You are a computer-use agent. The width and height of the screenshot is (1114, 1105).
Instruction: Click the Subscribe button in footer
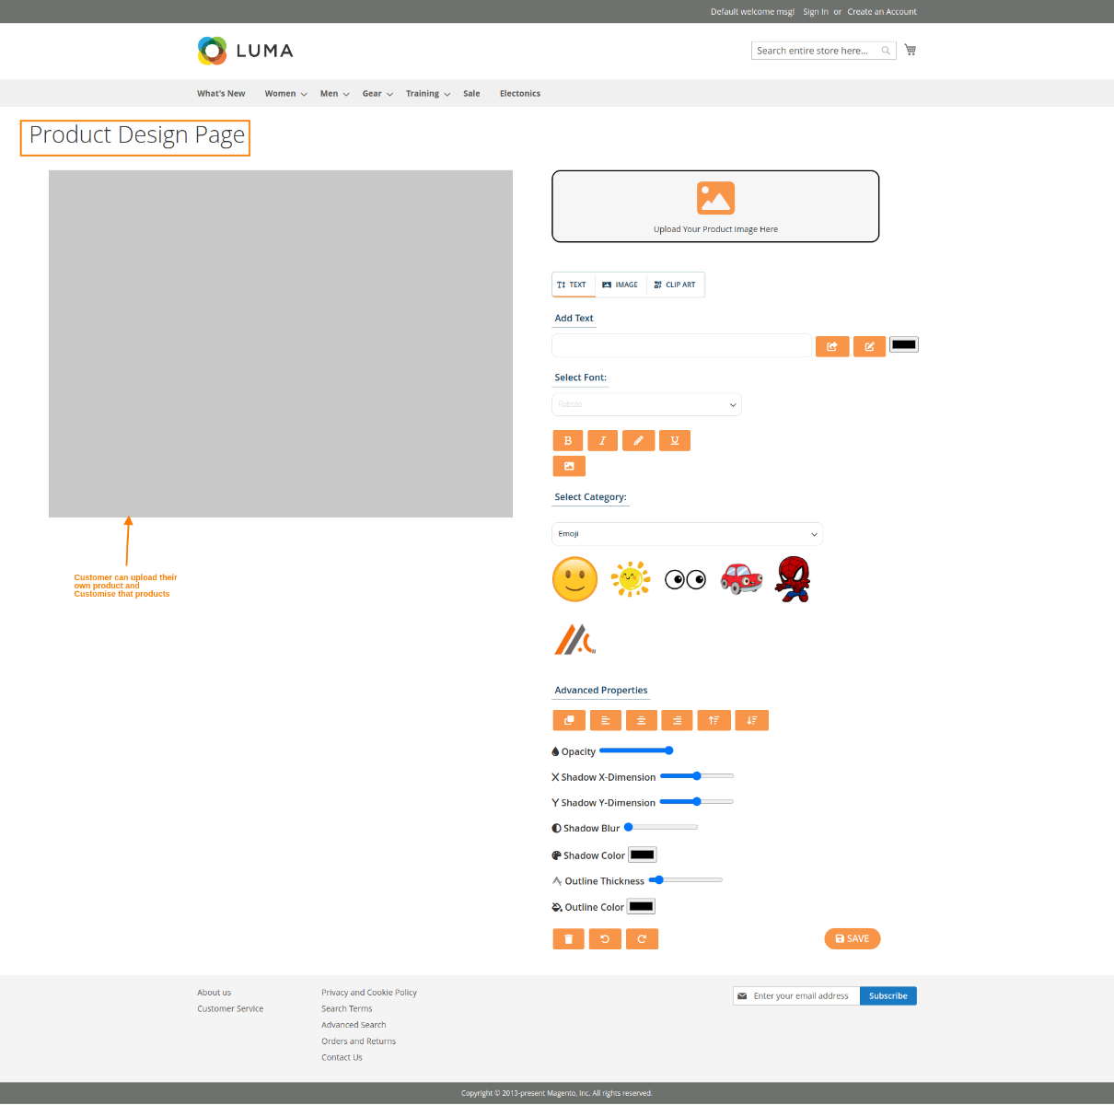(x=888, y=995)
